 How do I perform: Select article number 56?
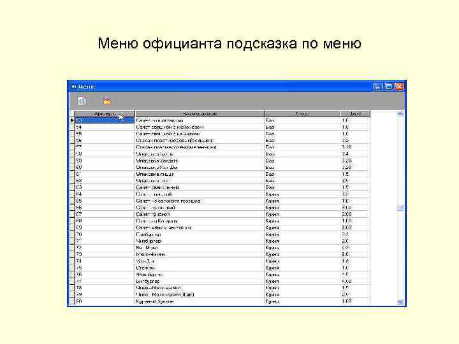[x=105, y=140]
